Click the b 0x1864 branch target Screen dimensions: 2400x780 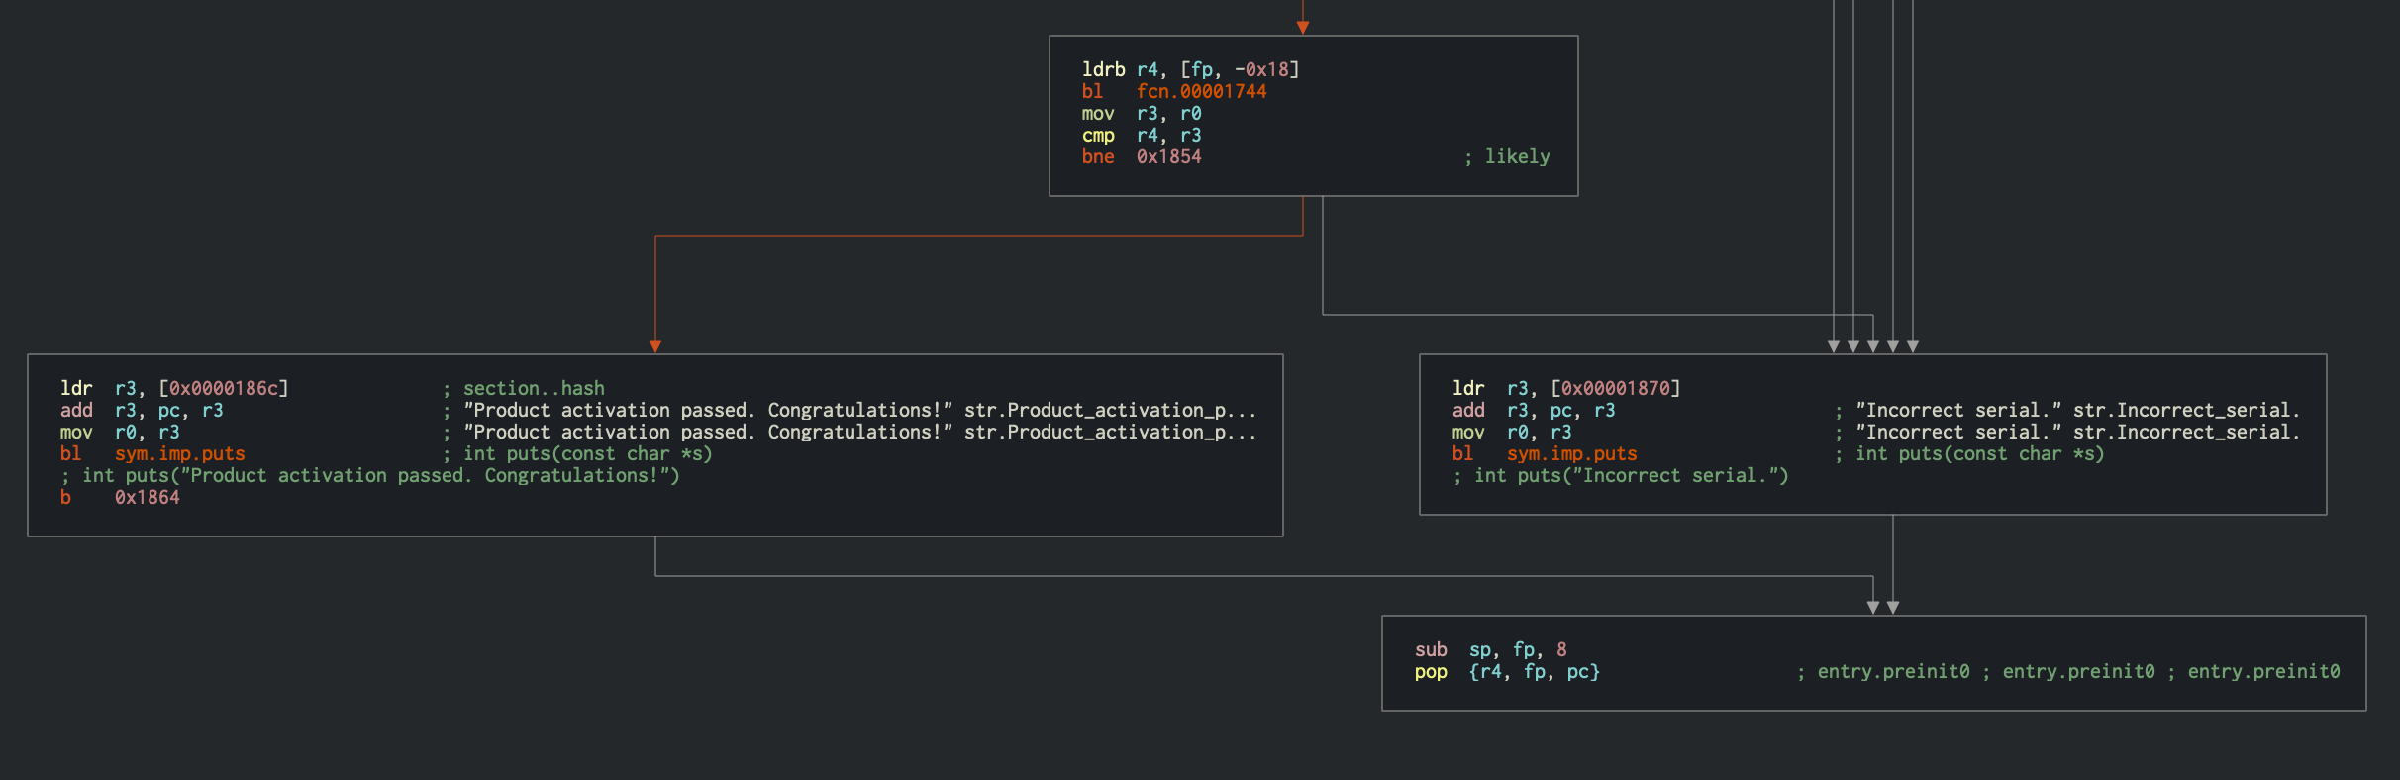pos(147,497)
